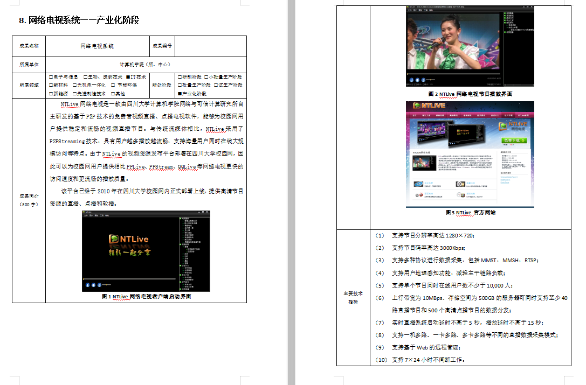Click heading 8. 网络电视系统——产业化阶段

point(79,20)
